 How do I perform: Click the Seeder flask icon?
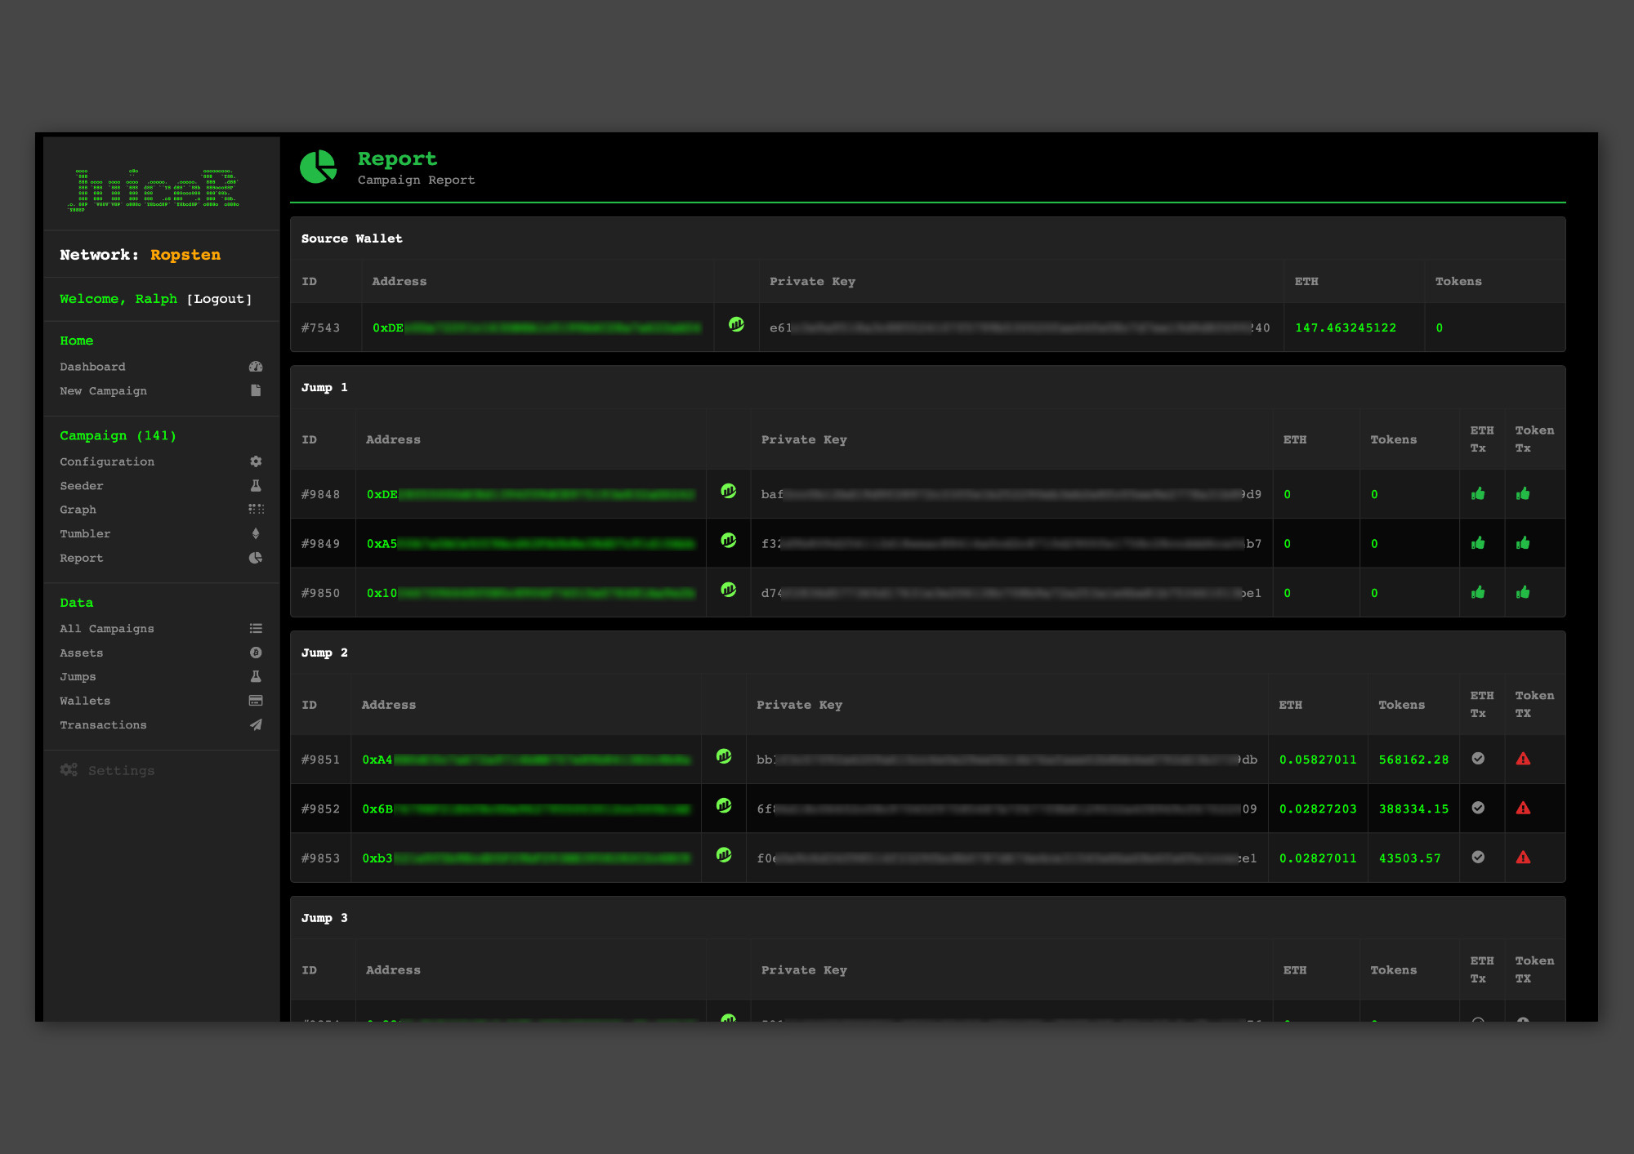(x=256, y=485)
